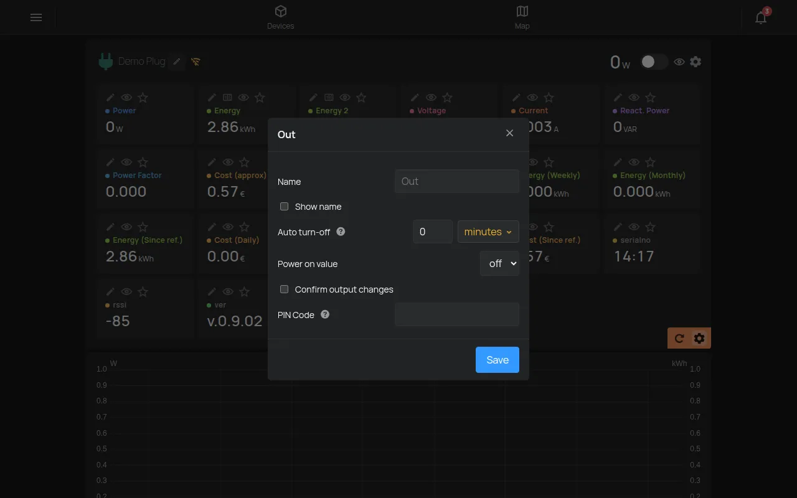Image resolution: width=797 pixels, height=498 pixels.
Task: Star the Energy (Monthly) card
Action: click(x=650, y=162)
